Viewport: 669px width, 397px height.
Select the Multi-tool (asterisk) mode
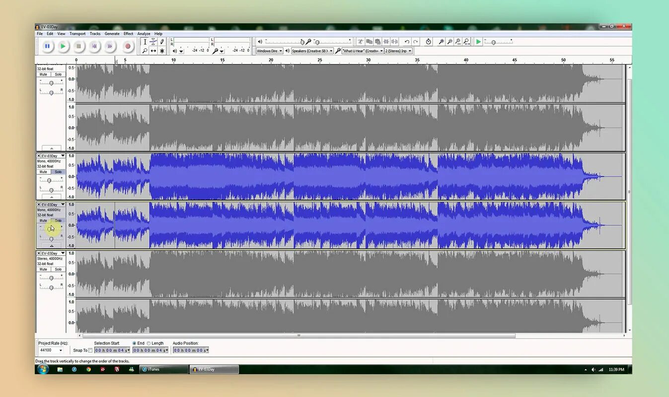pos(161,51)
